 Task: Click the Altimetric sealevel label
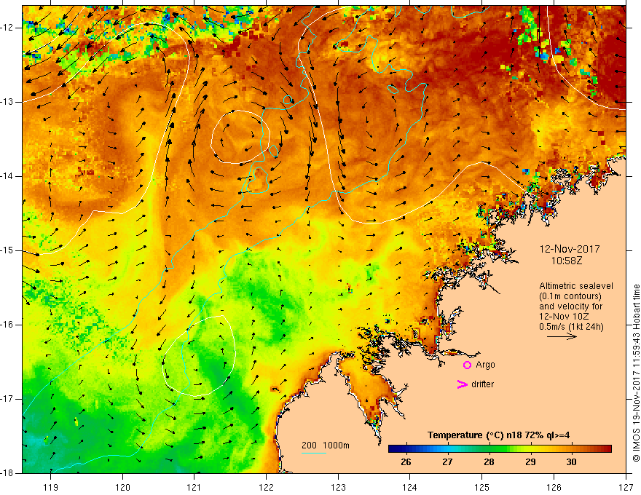tap(576, 286)
